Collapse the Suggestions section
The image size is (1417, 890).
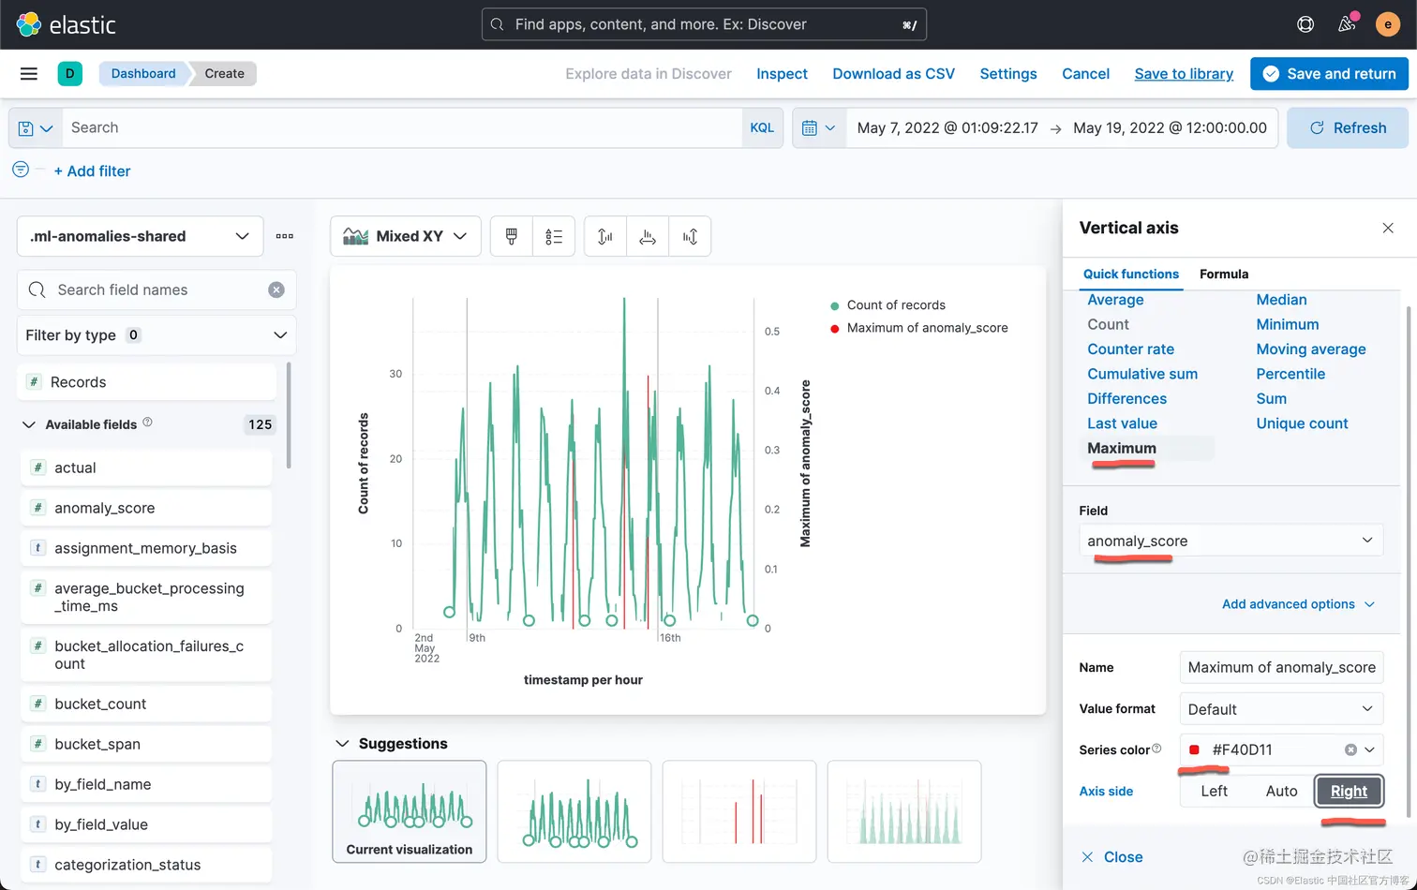click(342, 743)
